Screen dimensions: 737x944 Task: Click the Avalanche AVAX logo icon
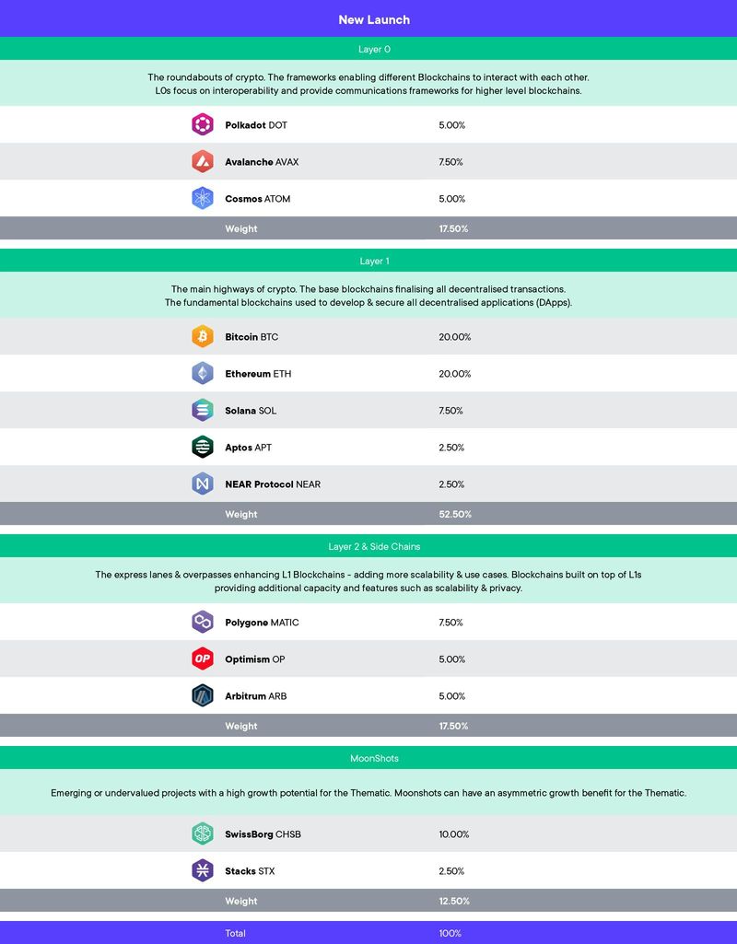[203, 161]
